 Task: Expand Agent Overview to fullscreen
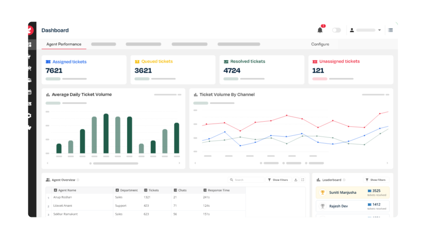tap(302, 180)
